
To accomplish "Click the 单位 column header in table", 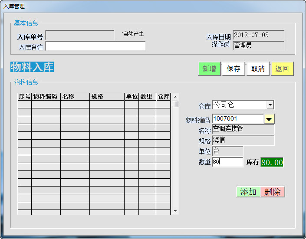I will point(132,96).
